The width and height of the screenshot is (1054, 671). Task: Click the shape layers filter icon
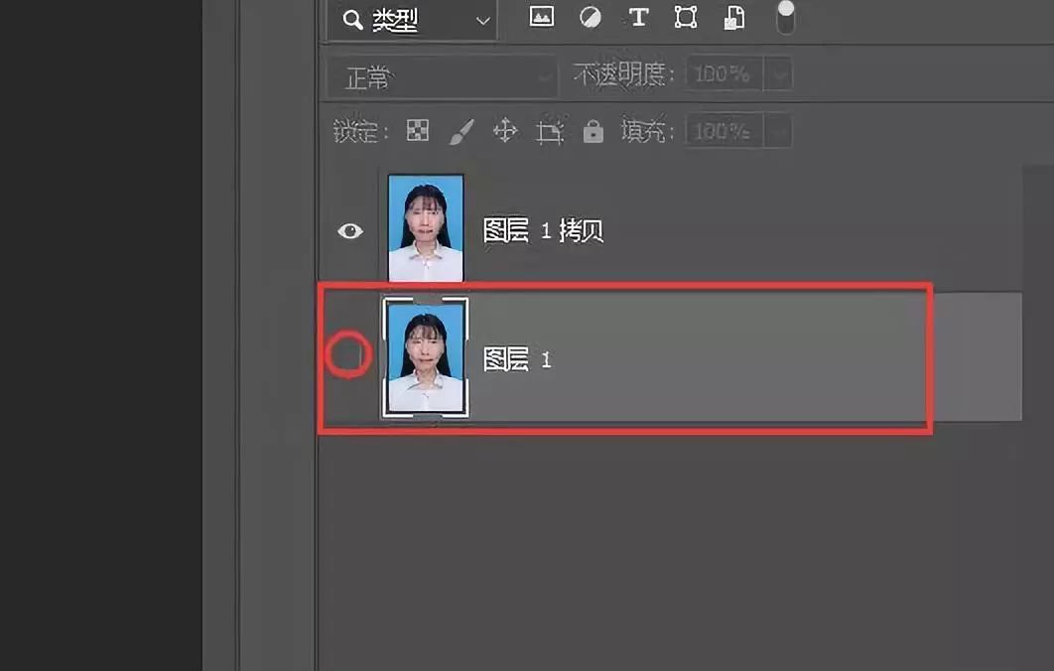pyautogui.click(x=686, y=17)
